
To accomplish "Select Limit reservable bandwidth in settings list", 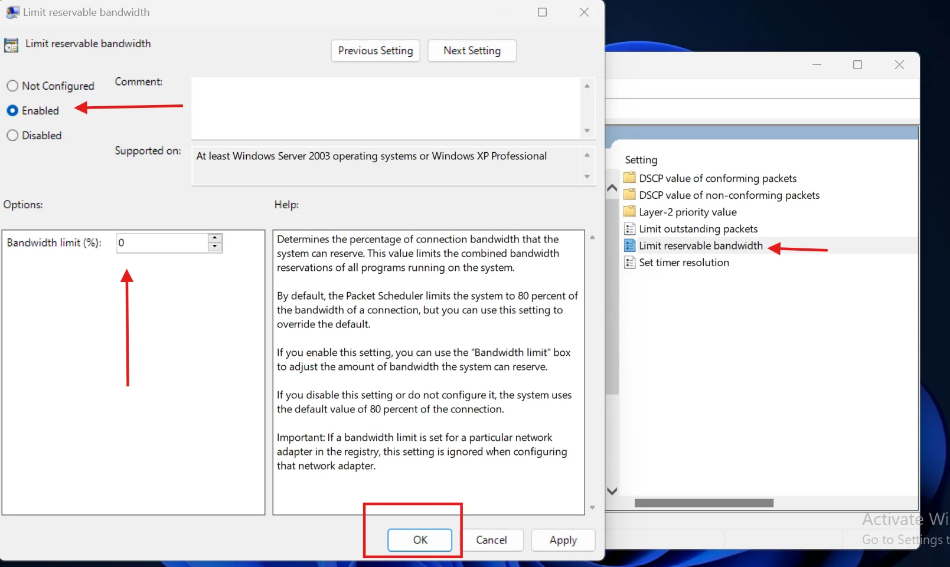I will pyautogui.click(x=701, y=245).
